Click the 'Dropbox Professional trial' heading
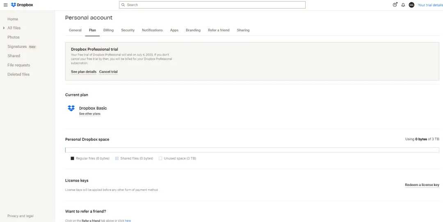The height and width of the screenshot is (222, 443). [94, 49]
